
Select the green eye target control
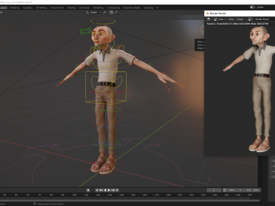click(x=85, y=31)
